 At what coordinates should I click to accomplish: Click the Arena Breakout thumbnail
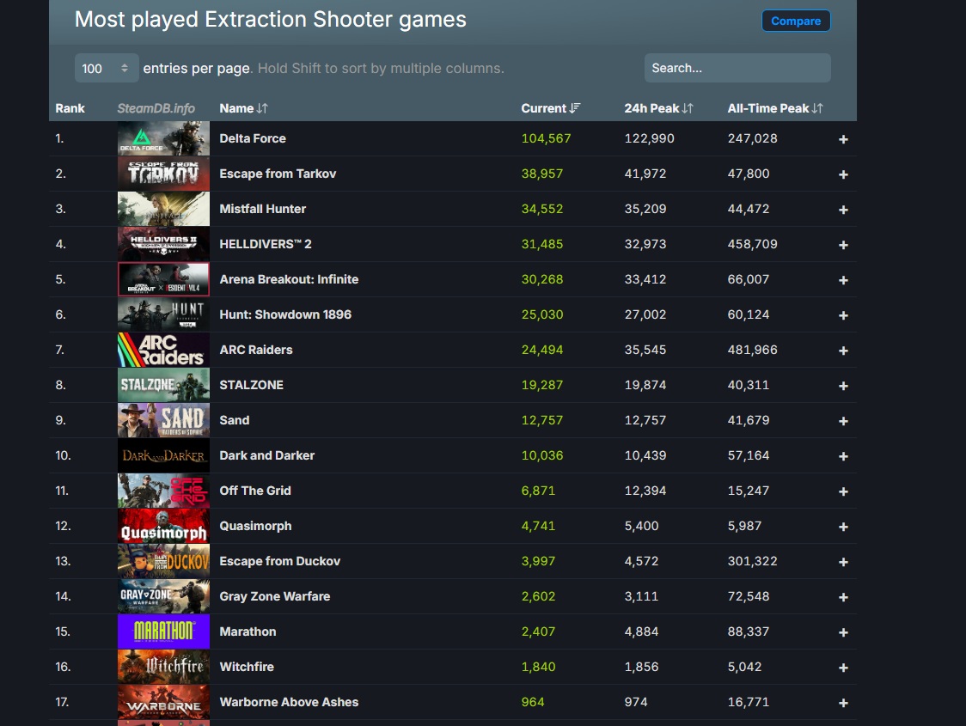point(163,279)
